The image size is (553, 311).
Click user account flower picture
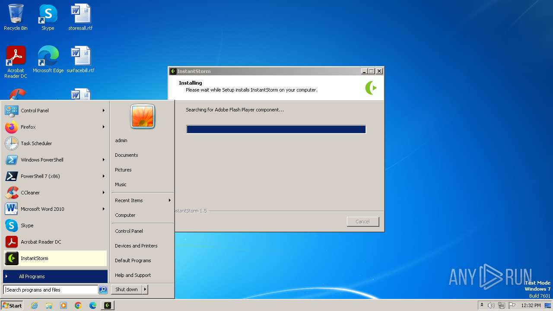click(x=143, y=117)
